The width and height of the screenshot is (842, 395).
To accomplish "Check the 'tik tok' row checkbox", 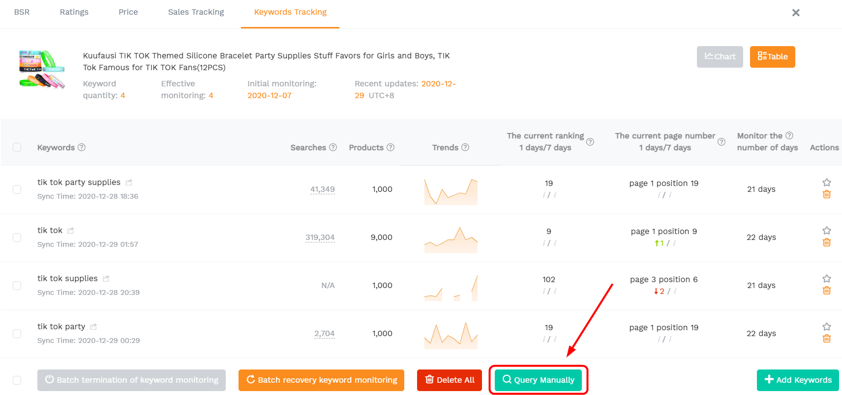I will [x=17, y=237].
